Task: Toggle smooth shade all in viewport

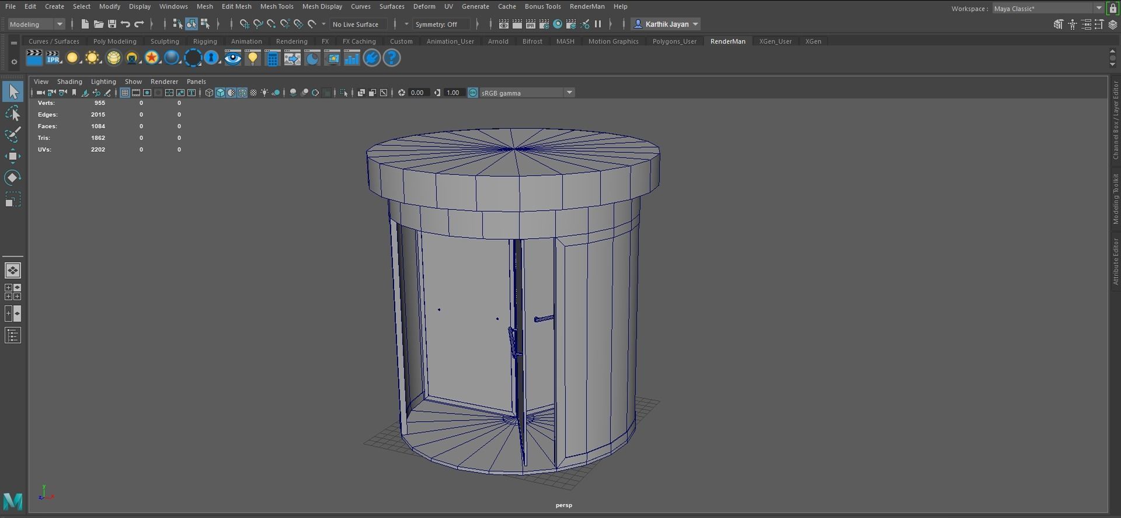Action: [220, 93]
